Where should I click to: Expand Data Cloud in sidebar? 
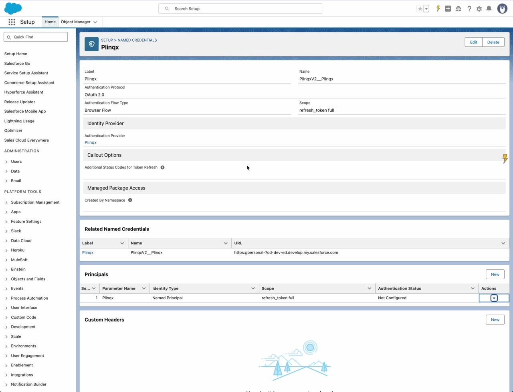point(6,241)
